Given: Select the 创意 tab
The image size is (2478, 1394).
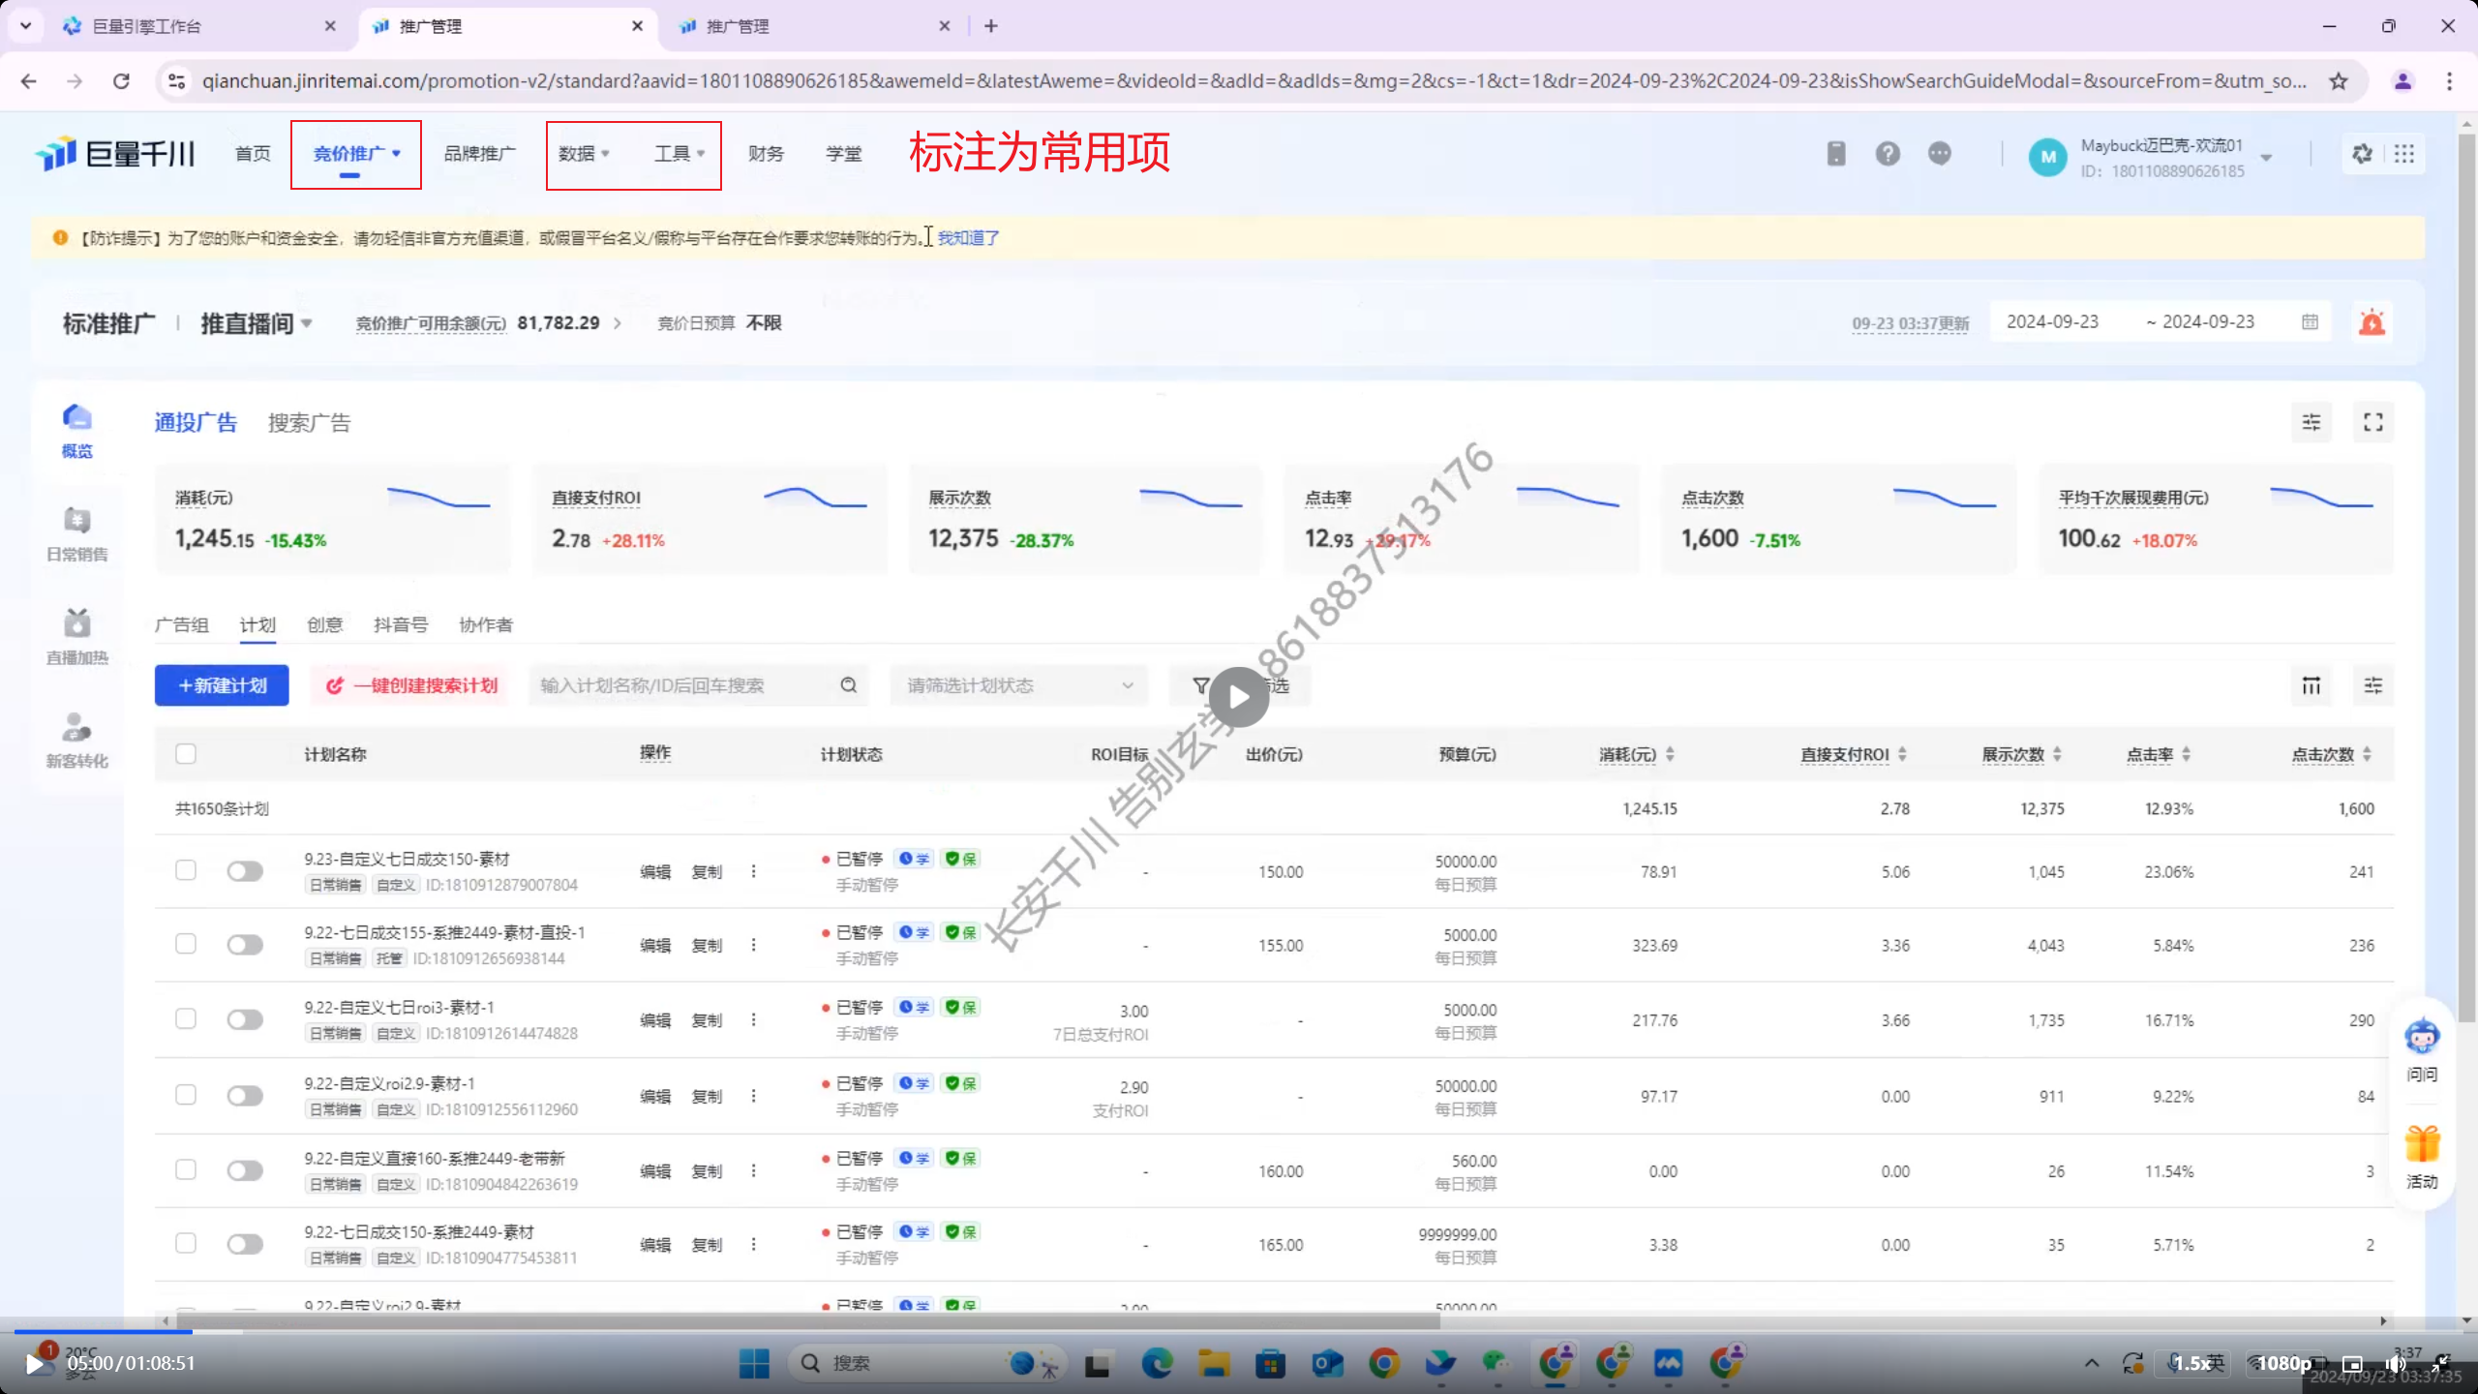Looking at the screenshot, I should coord(324,625).
